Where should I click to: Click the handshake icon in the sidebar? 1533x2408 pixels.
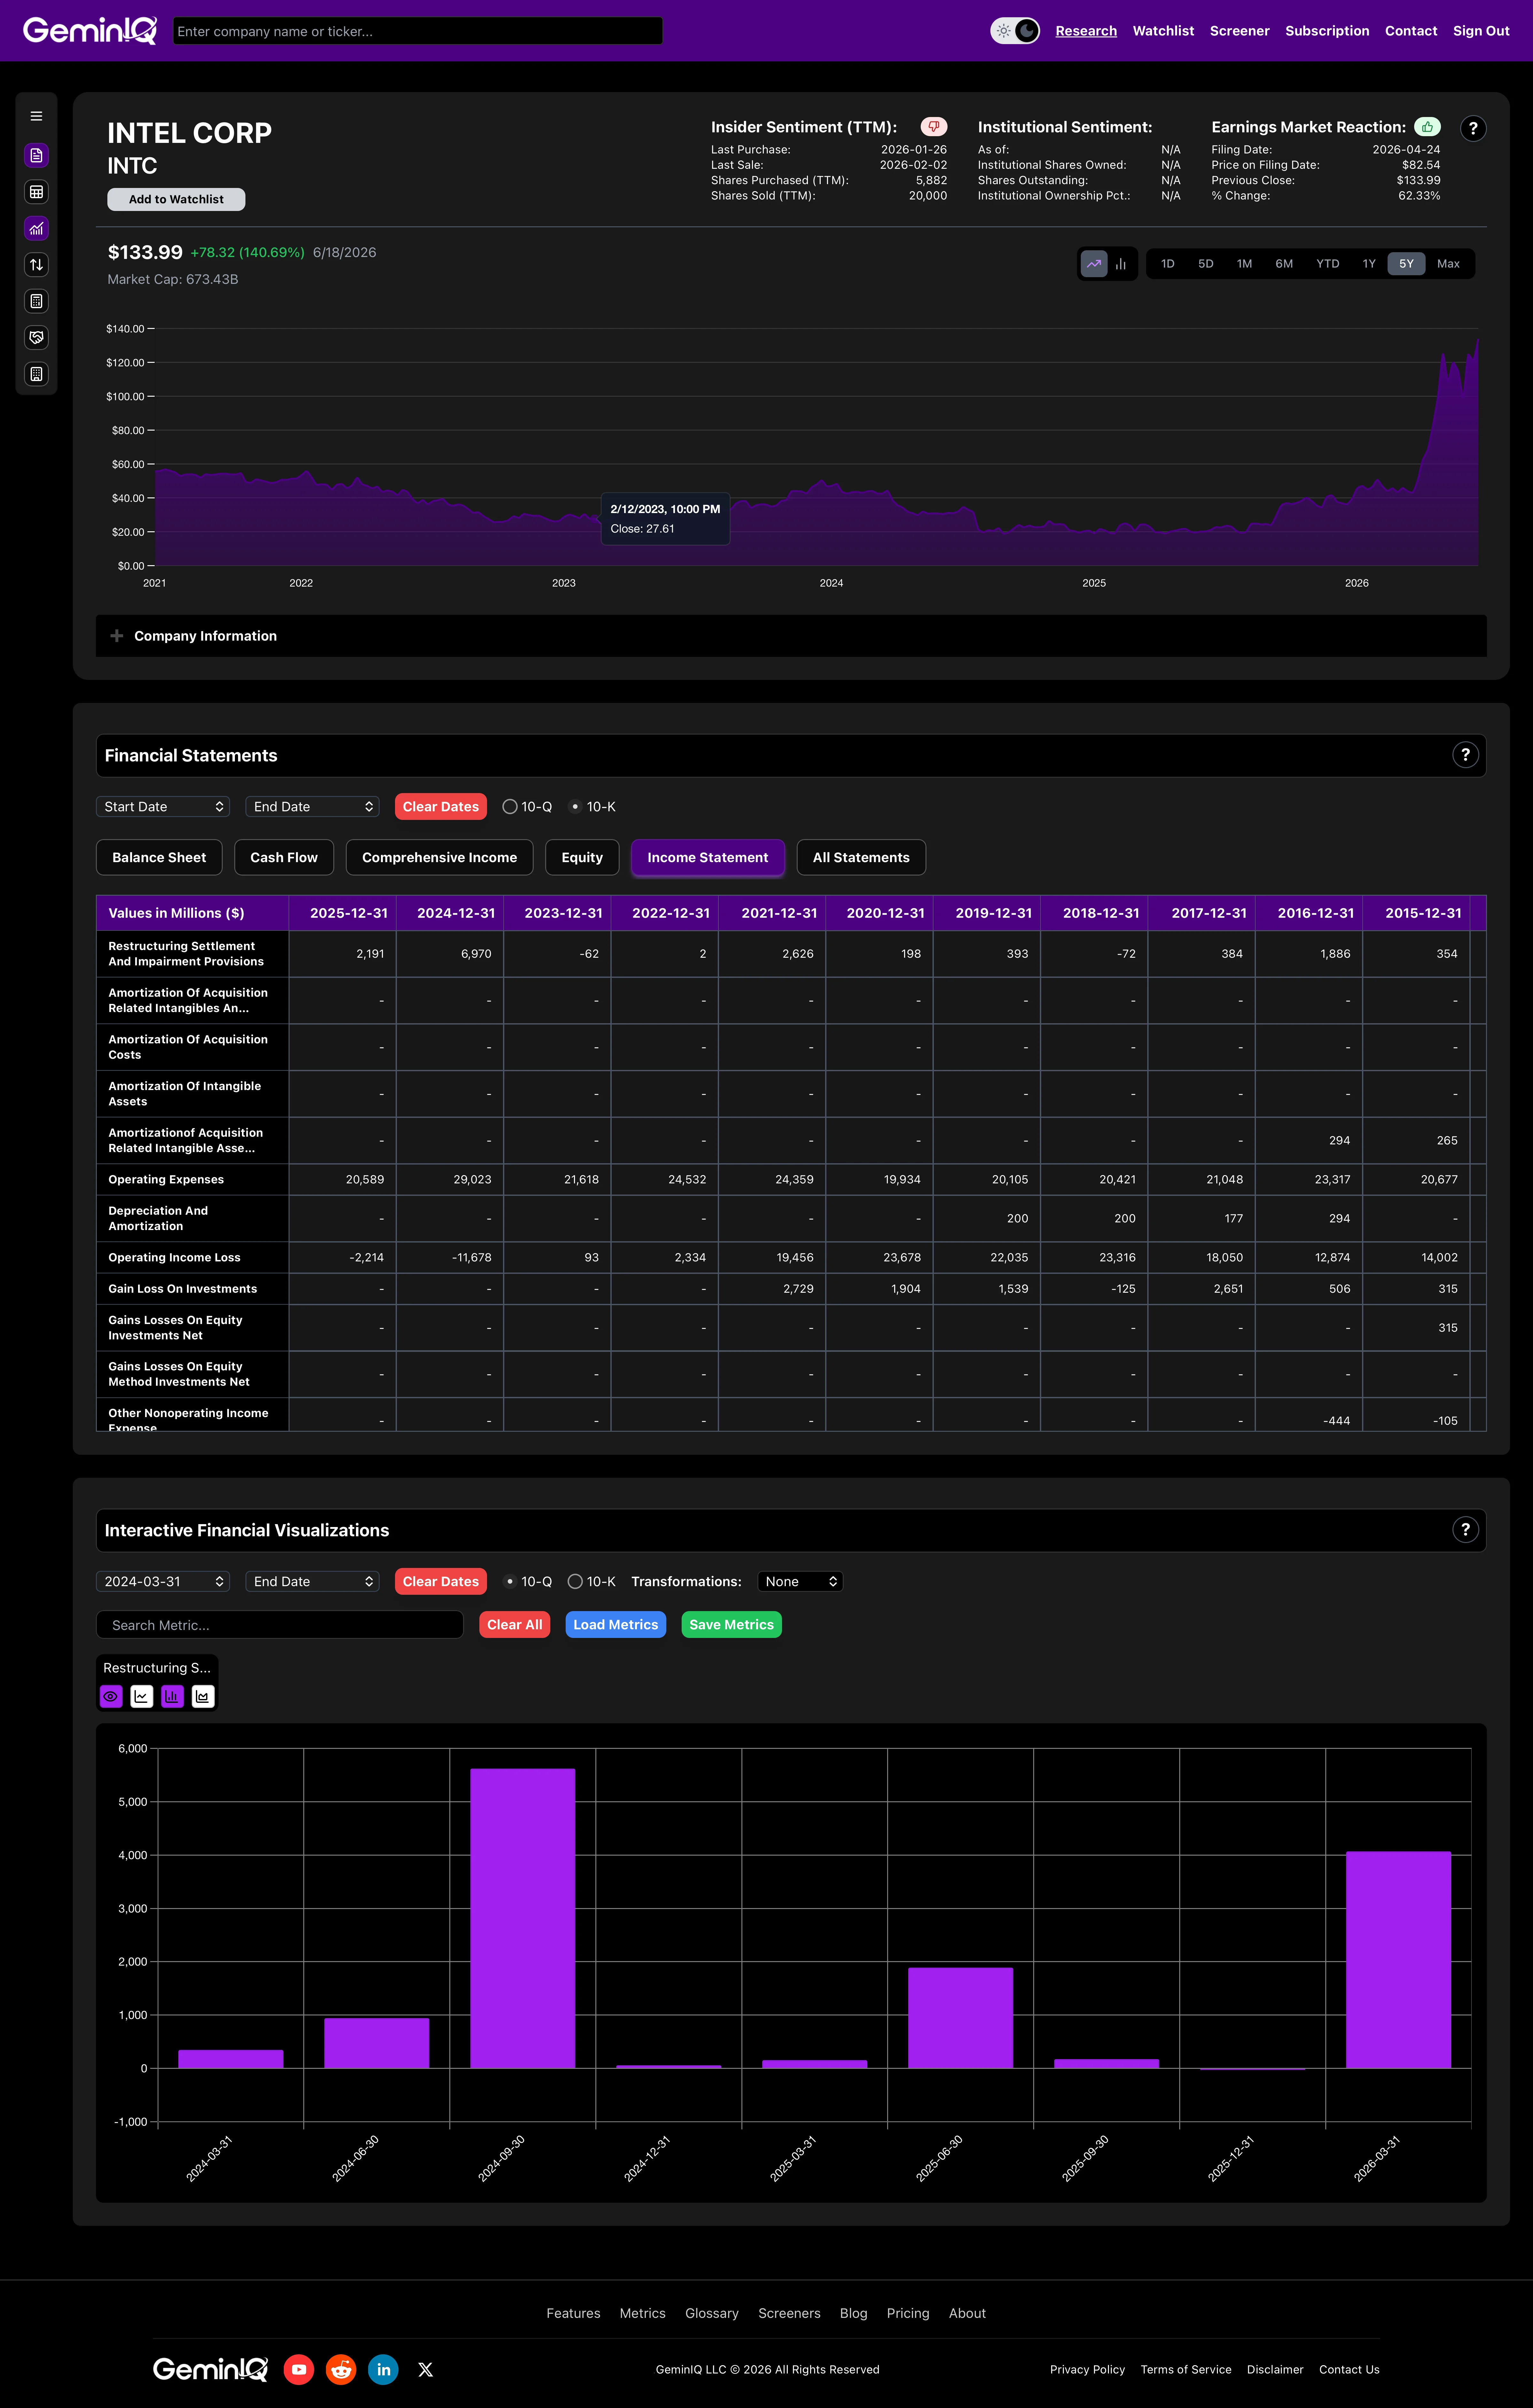pyautogui.click(x=36, y=337)
